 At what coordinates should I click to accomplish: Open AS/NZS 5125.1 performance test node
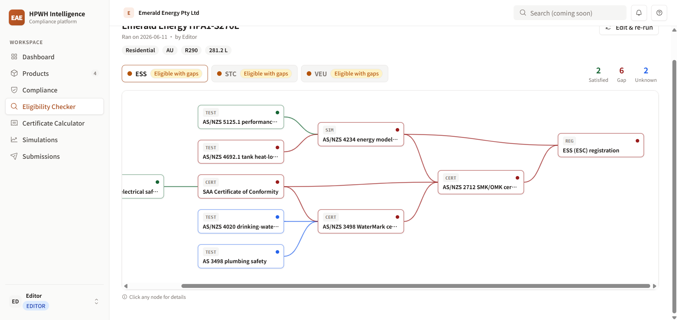241,117
